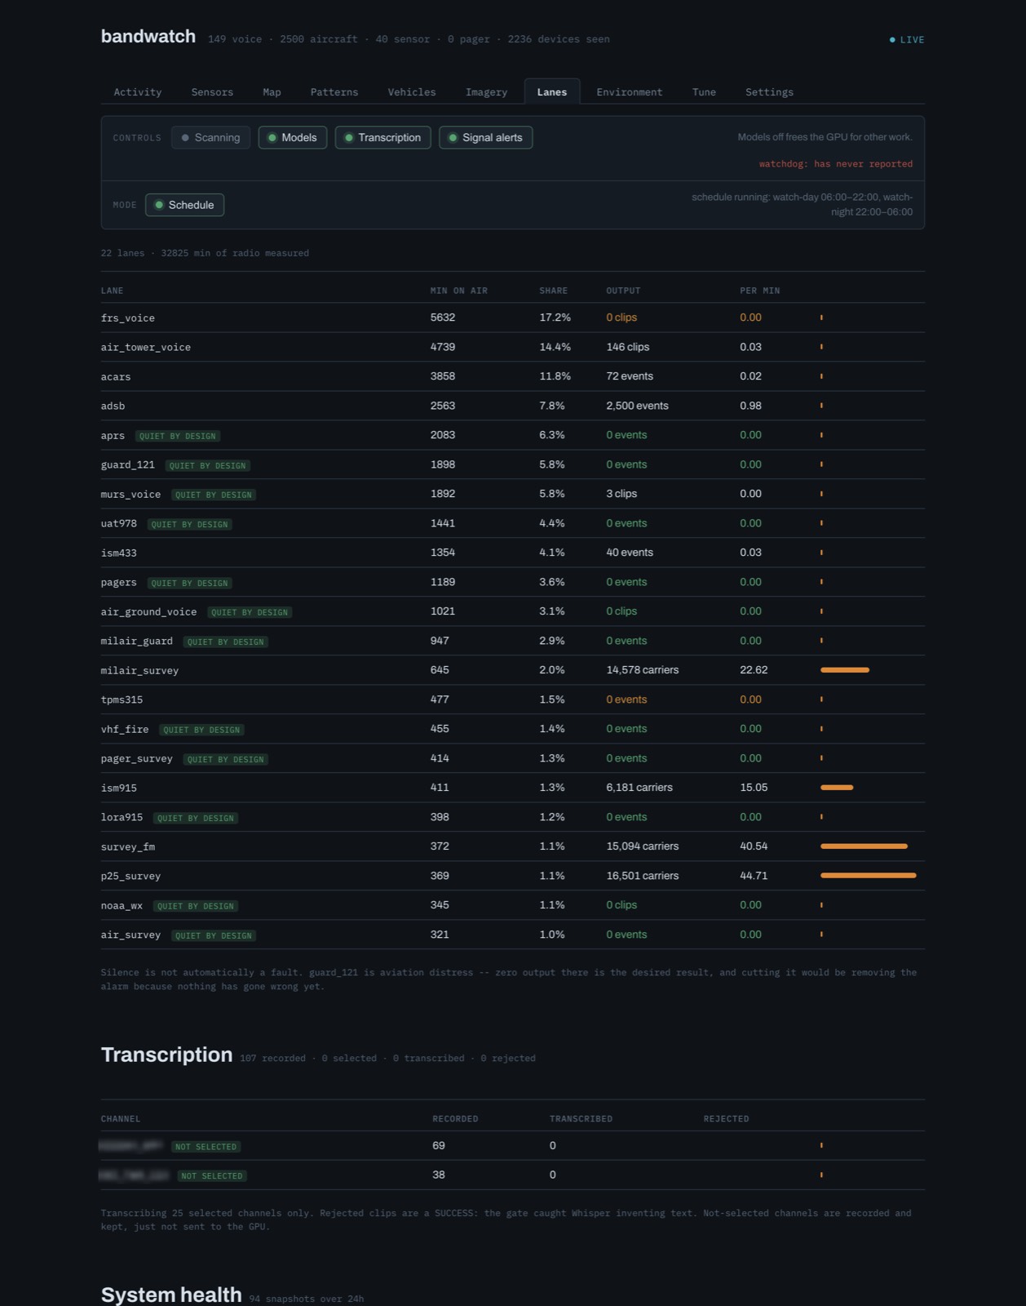Toggle Signal alerts off
The image size is (1026, 1306).
(x=485, y=137)
